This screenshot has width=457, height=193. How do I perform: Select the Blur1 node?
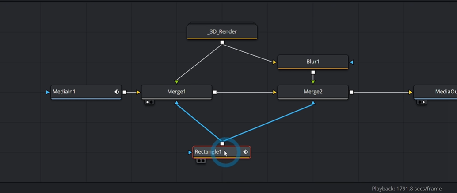pos(313,62)
